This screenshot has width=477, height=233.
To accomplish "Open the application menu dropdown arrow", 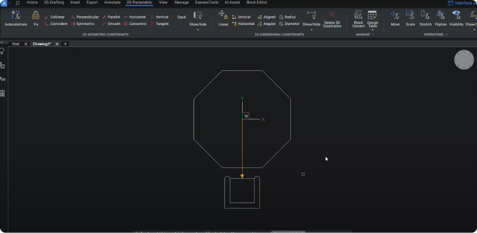I will pyautogui.click(x=10, y=3).
